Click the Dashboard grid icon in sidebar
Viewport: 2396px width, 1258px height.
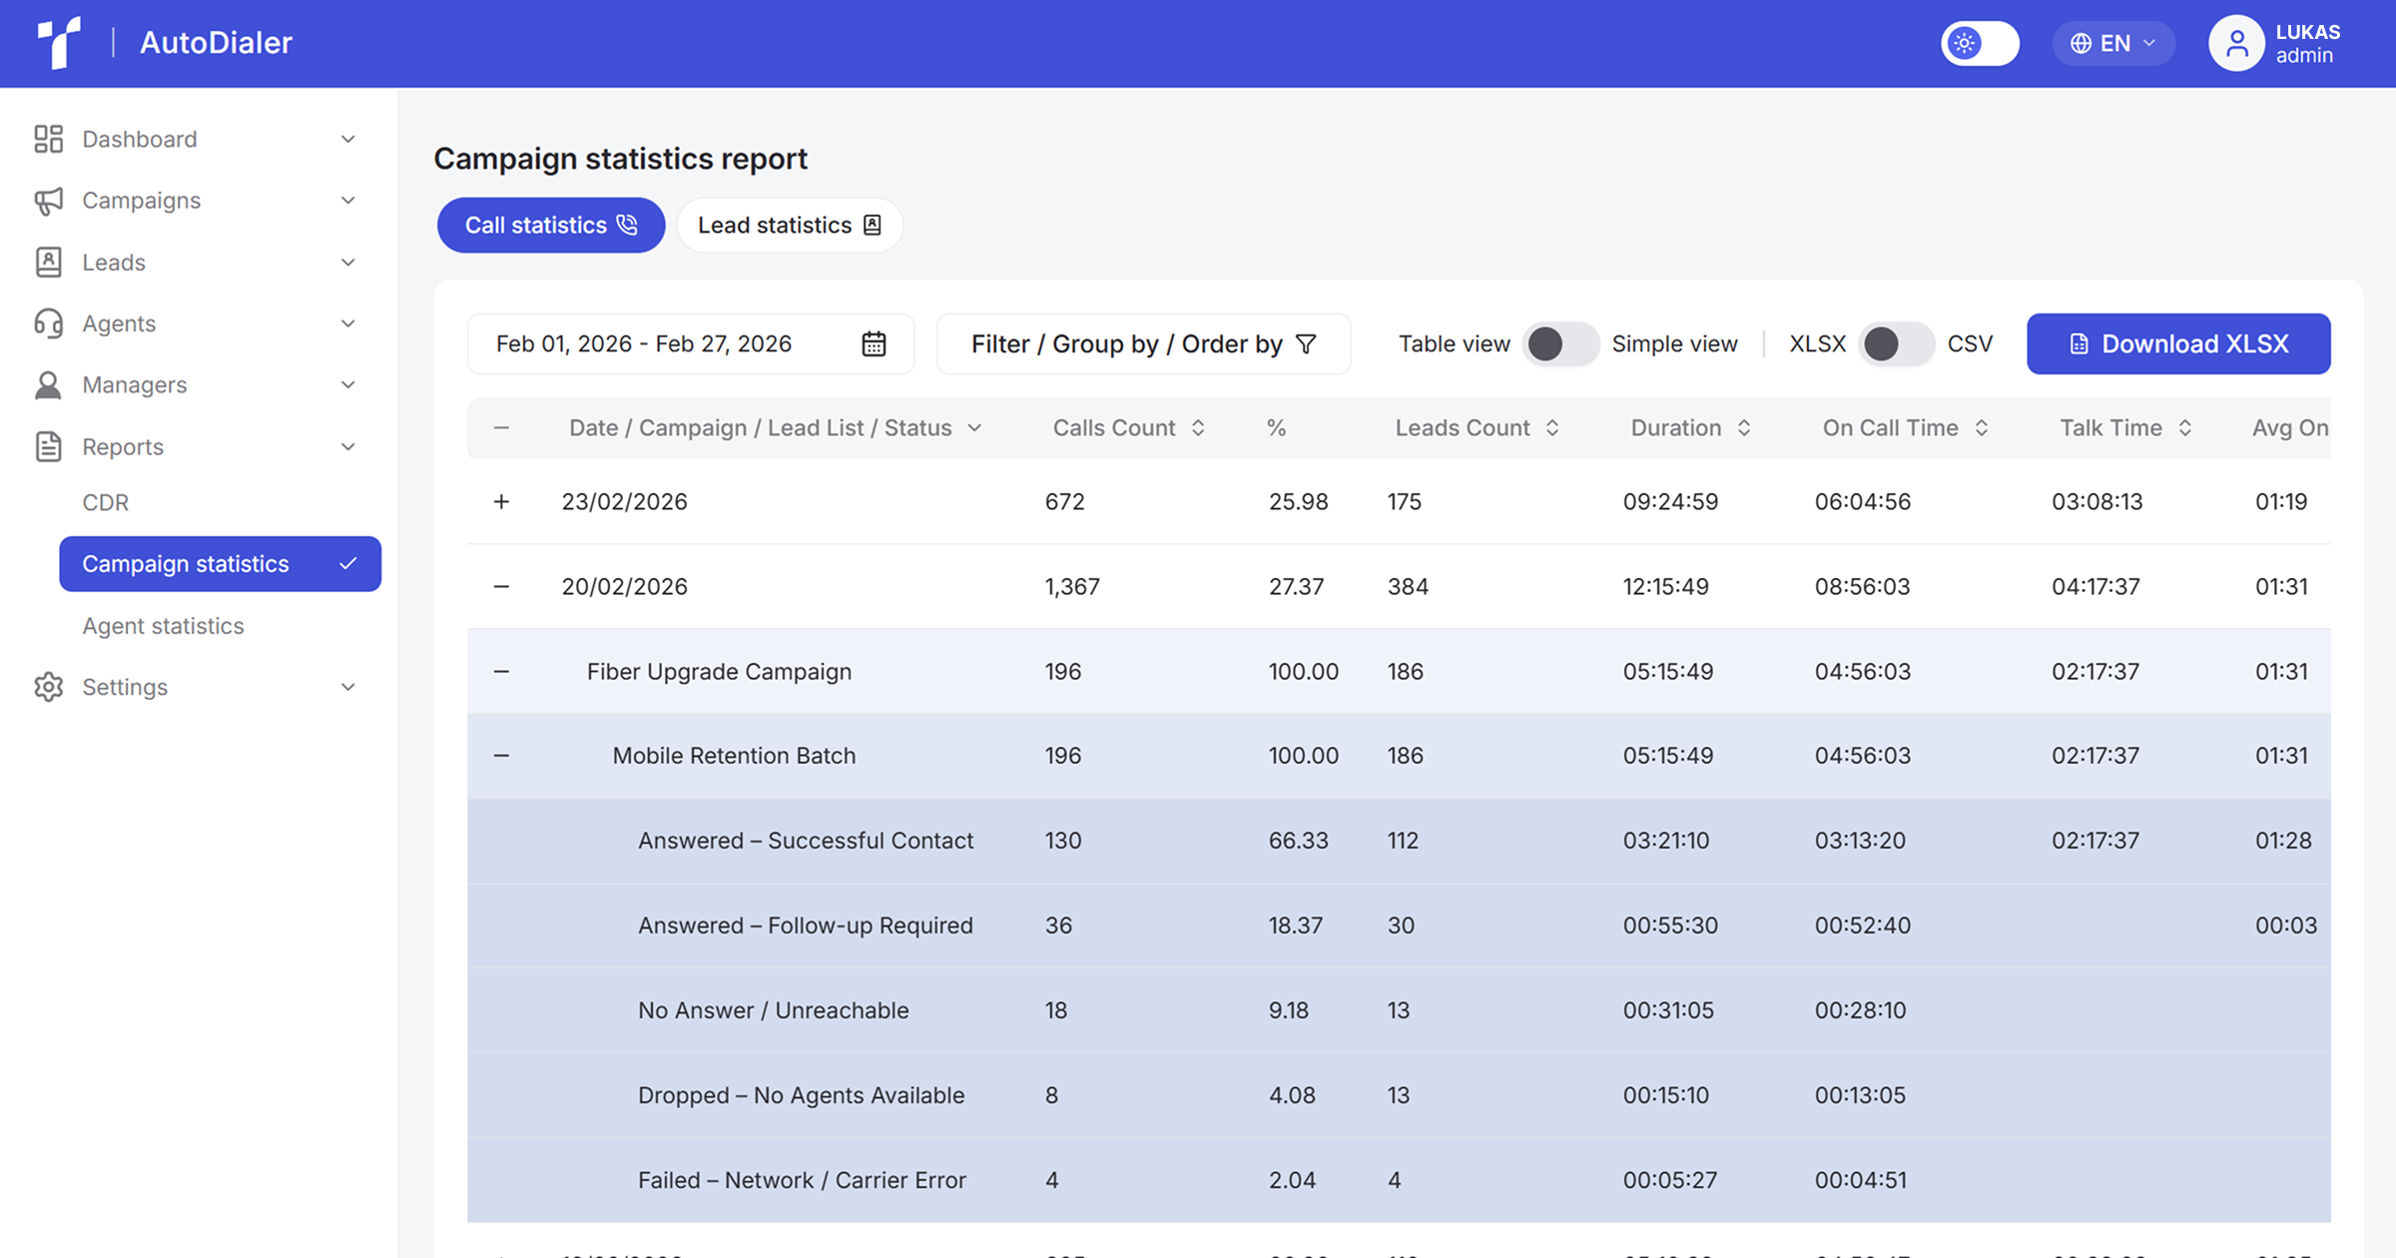(48, 139)
